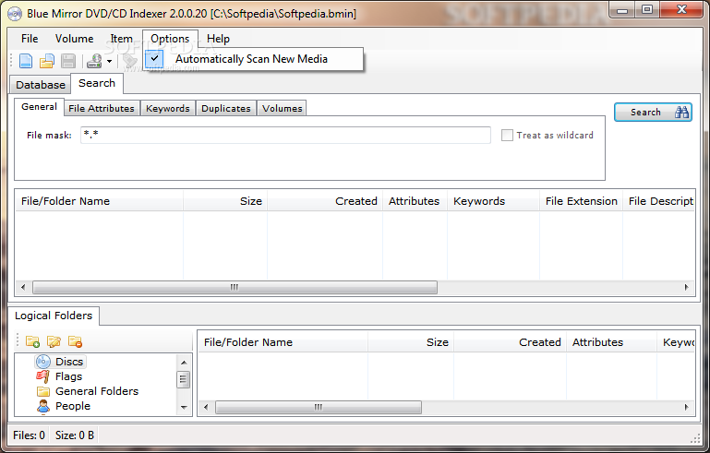Click the Files: 0 status bar entry
710x453 pixels.
[29, 435]
